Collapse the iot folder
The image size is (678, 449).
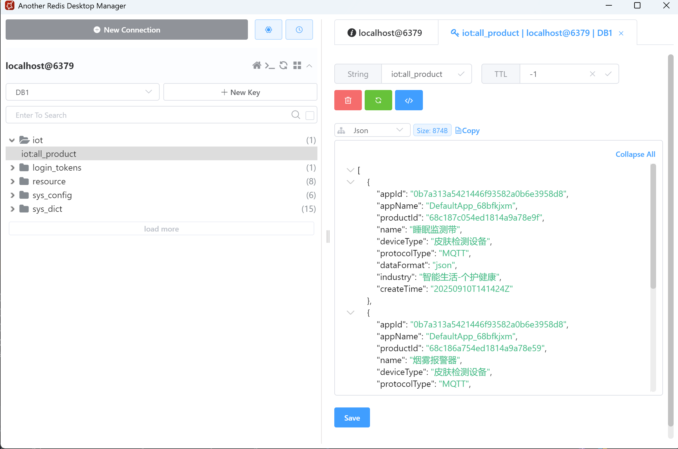[12, 140]
